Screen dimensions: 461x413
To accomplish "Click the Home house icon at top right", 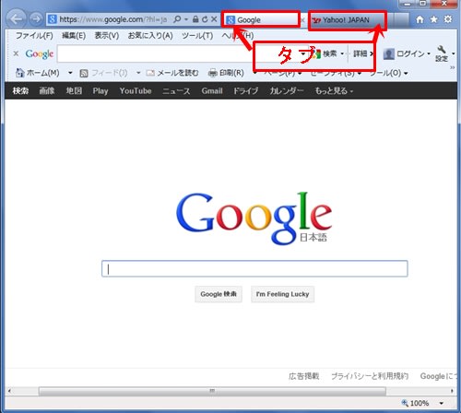I will (420, 19).
